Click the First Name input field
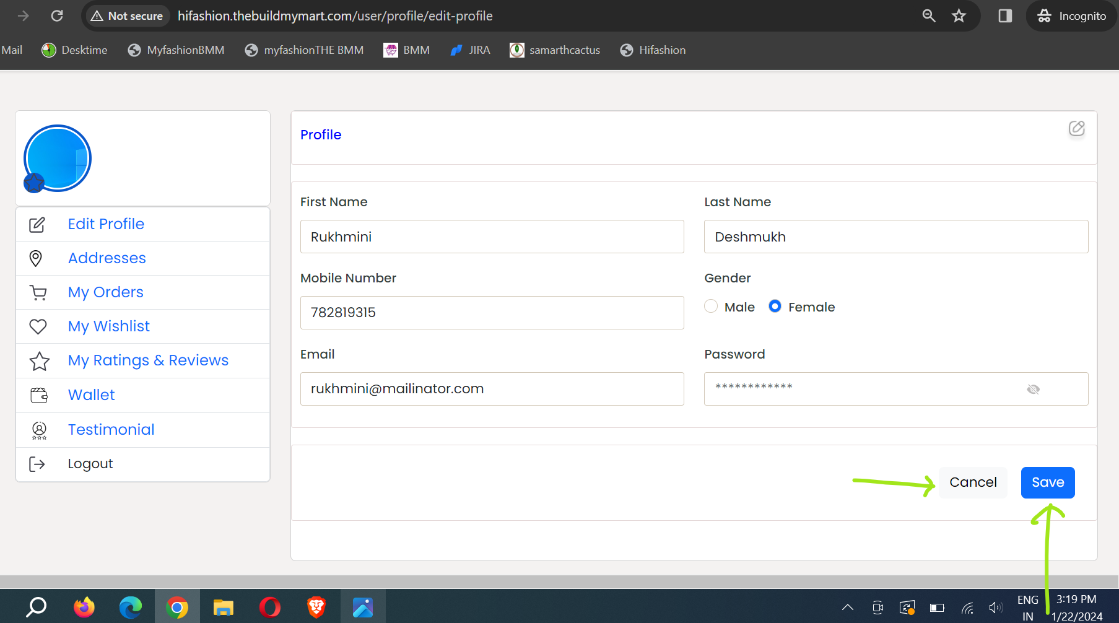The height and width of the screenshot is (623, 1119). point(492,237)
